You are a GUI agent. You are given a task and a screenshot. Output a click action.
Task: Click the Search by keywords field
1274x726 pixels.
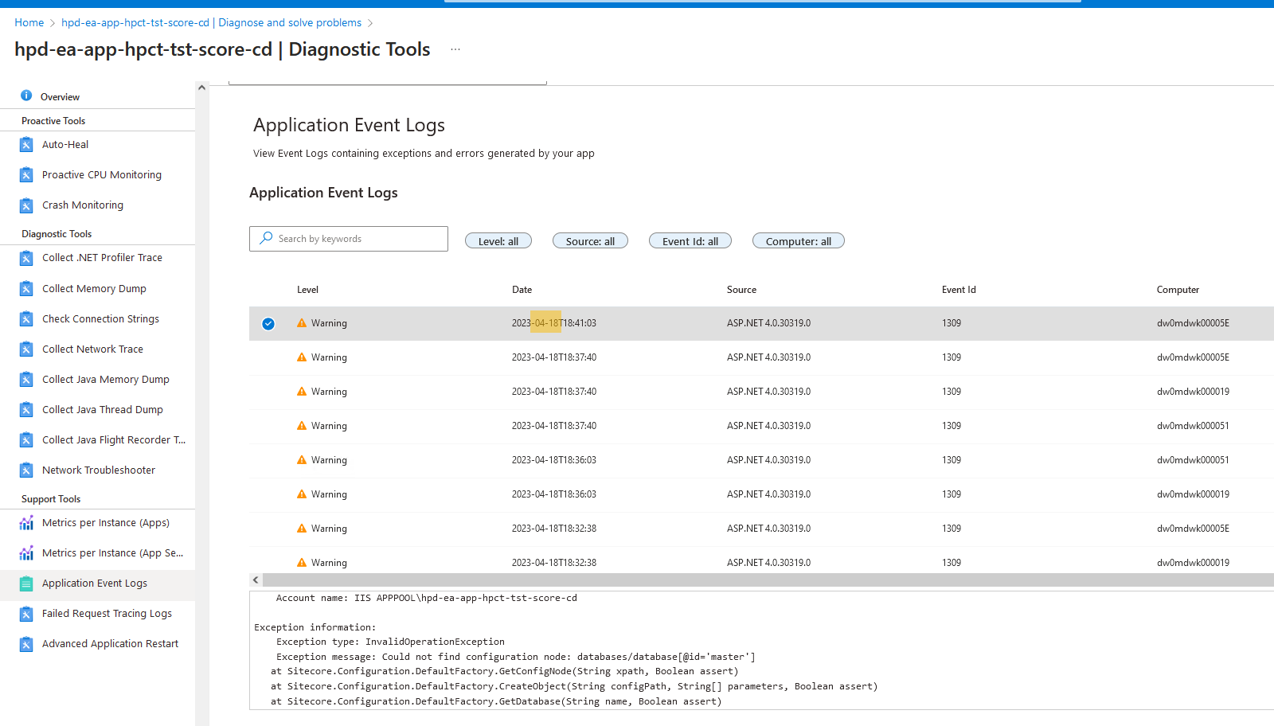(x=348, y=238)
